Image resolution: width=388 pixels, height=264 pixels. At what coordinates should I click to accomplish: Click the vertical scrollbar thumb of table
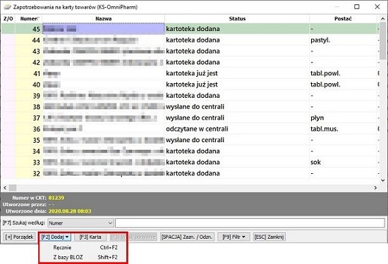click(x=383, y=42)
